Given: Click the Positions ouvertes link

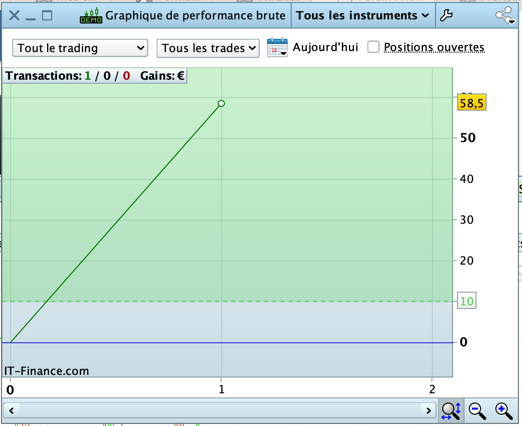Looking at the screenshot, I should 434,47.
